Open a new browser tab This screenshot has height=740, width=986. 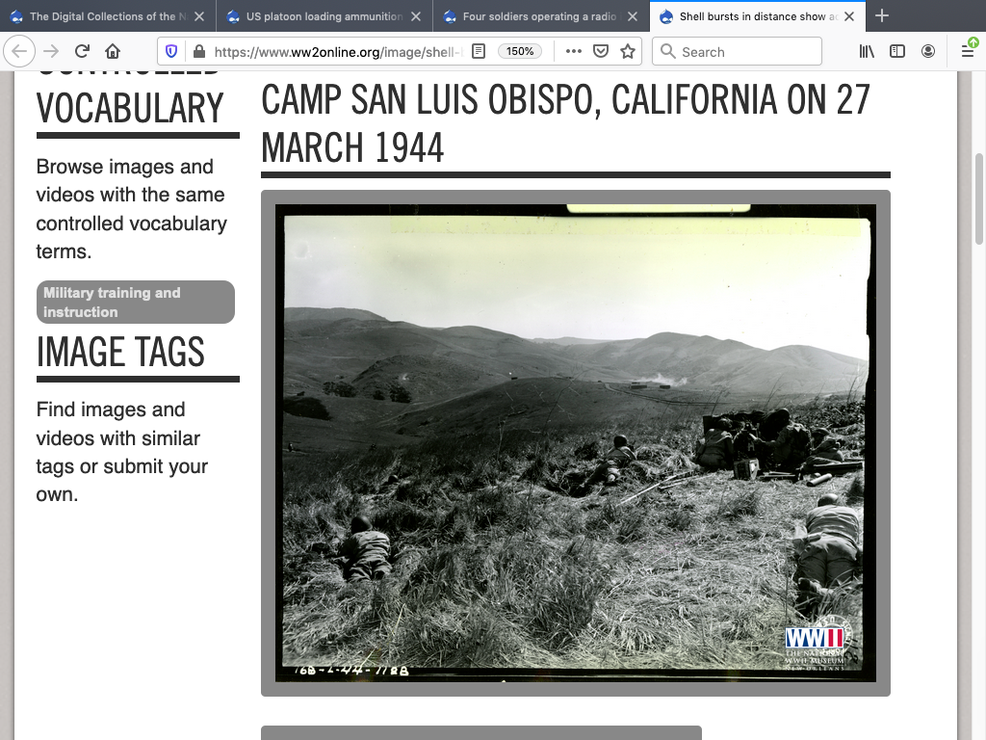point(882,16)
